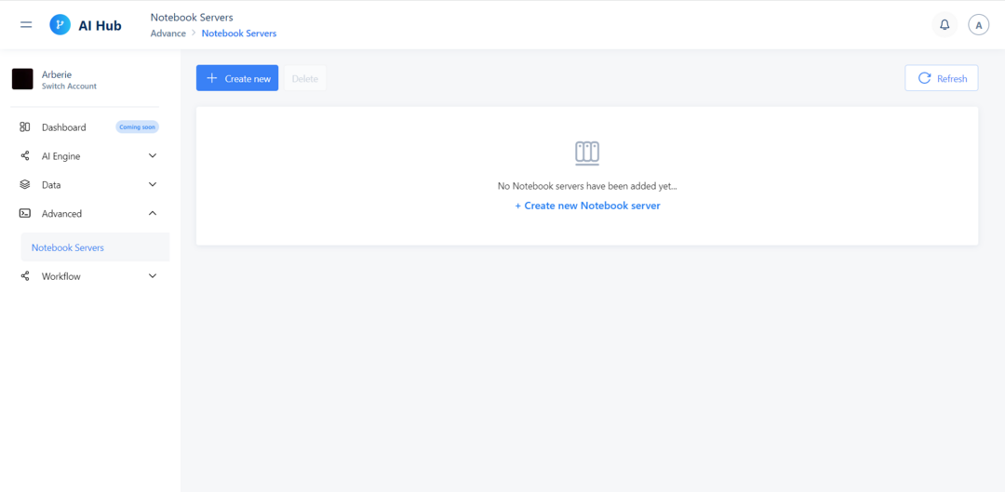Click the Data layers icon
Screen dimensions: 1005x492
[25, 184]
